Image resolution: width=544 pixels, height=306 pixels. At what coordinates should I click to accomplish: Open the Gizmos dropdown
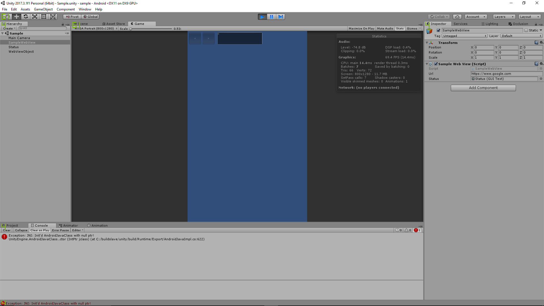[x=414, y=29]
